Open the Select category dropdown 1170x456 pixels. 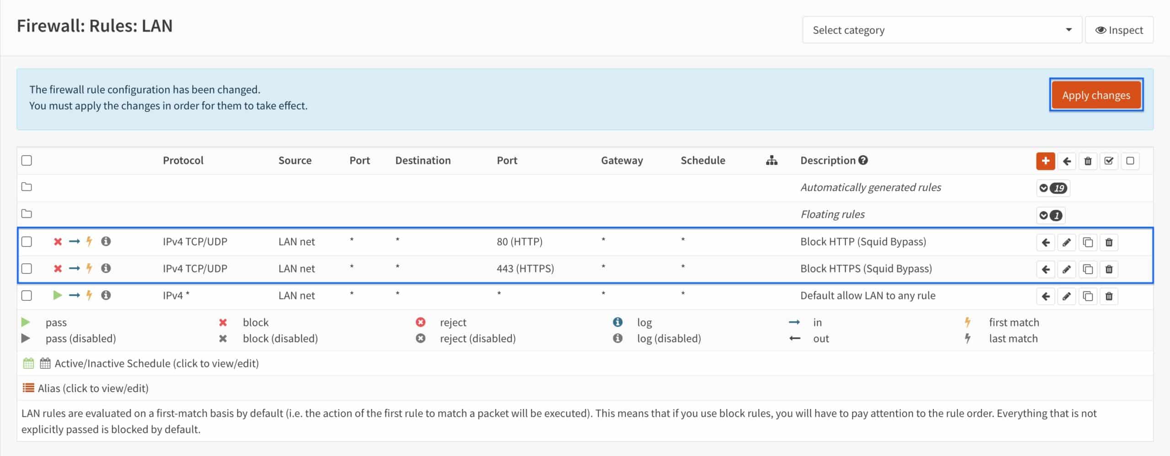[941, 30]
